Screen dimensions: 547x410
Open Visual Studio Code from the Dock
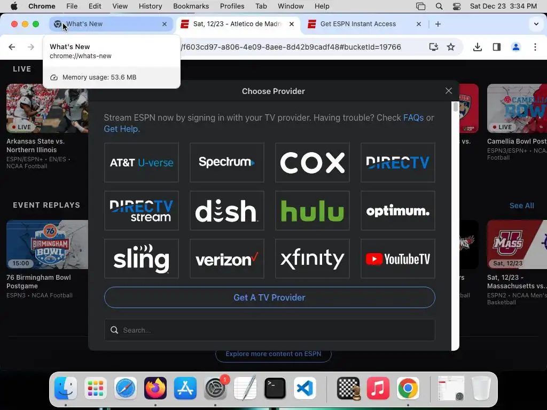coord(305,388)
